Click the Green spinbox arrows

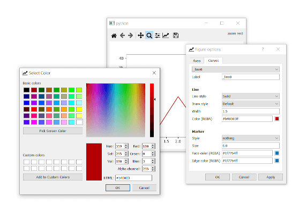click(x=153, y=154)
